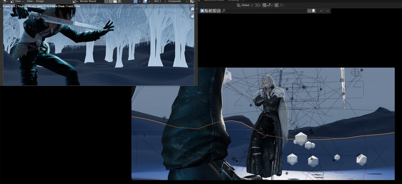Toggle image editor overlays

pyautogui.click(x=145, y=1)
